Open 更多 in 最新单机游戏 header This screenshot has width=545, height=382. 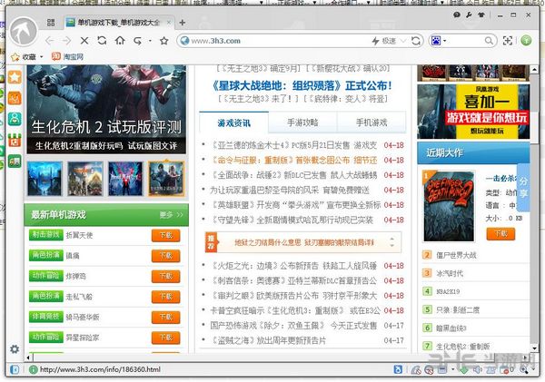pos(172,215)
